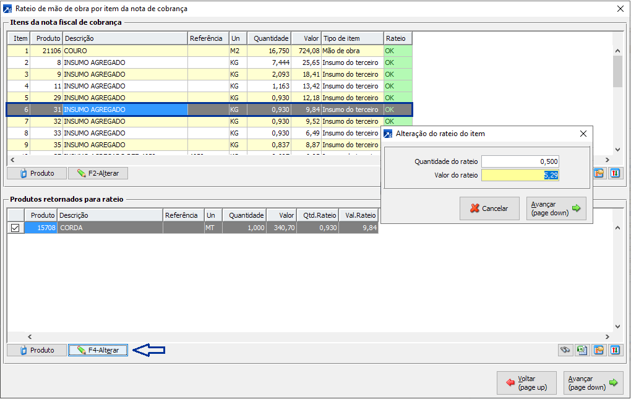The width and height of the screenshot is (631, 399).
Task: Click Quantidade header in upper grid
Action: 269,38
